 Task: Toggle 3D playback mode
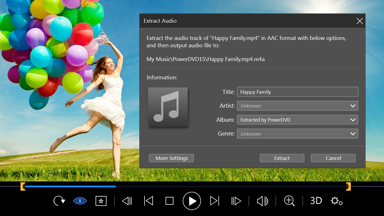tap(316, 201)
